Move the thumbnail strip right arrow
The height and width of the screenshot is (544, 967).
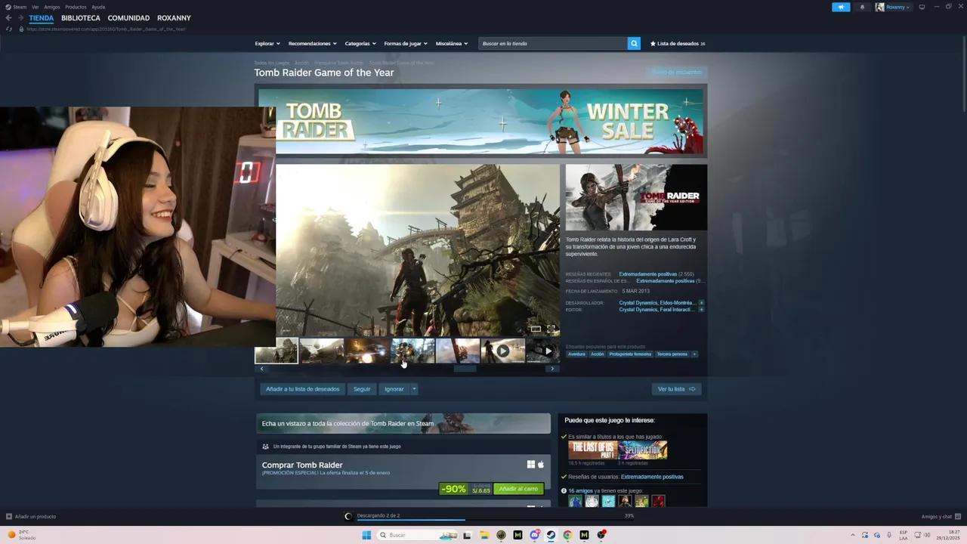tap(552, 369)
